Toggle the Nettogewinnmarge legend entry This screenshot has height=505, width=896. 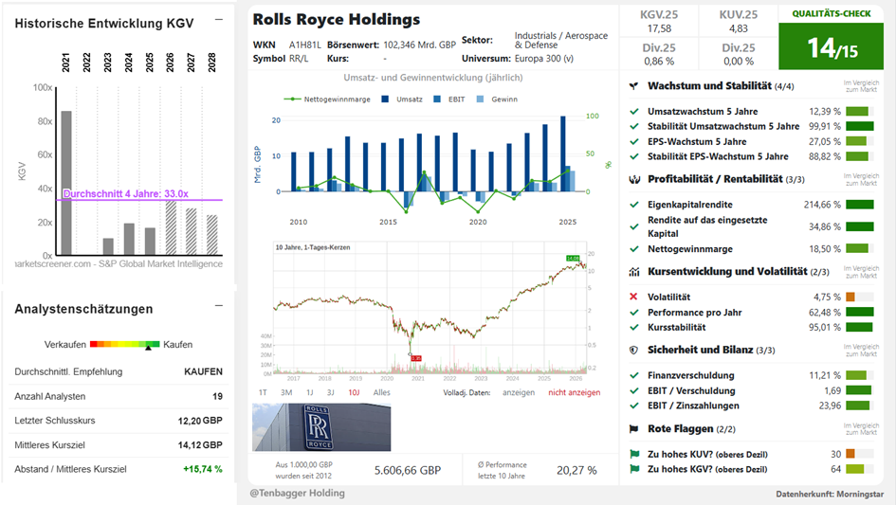327,99
